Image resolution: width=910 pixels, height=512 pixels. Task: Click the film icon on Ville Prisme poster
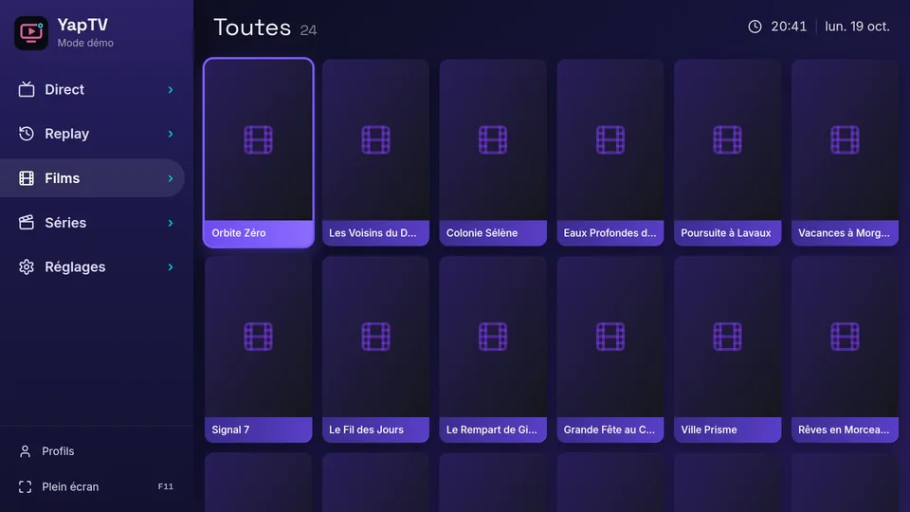point(727,337)
